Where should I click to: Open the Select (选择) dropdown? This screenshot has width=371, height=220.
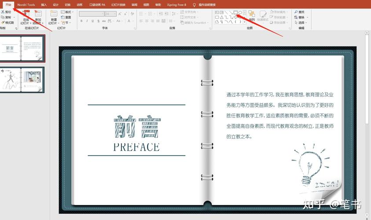301,23
